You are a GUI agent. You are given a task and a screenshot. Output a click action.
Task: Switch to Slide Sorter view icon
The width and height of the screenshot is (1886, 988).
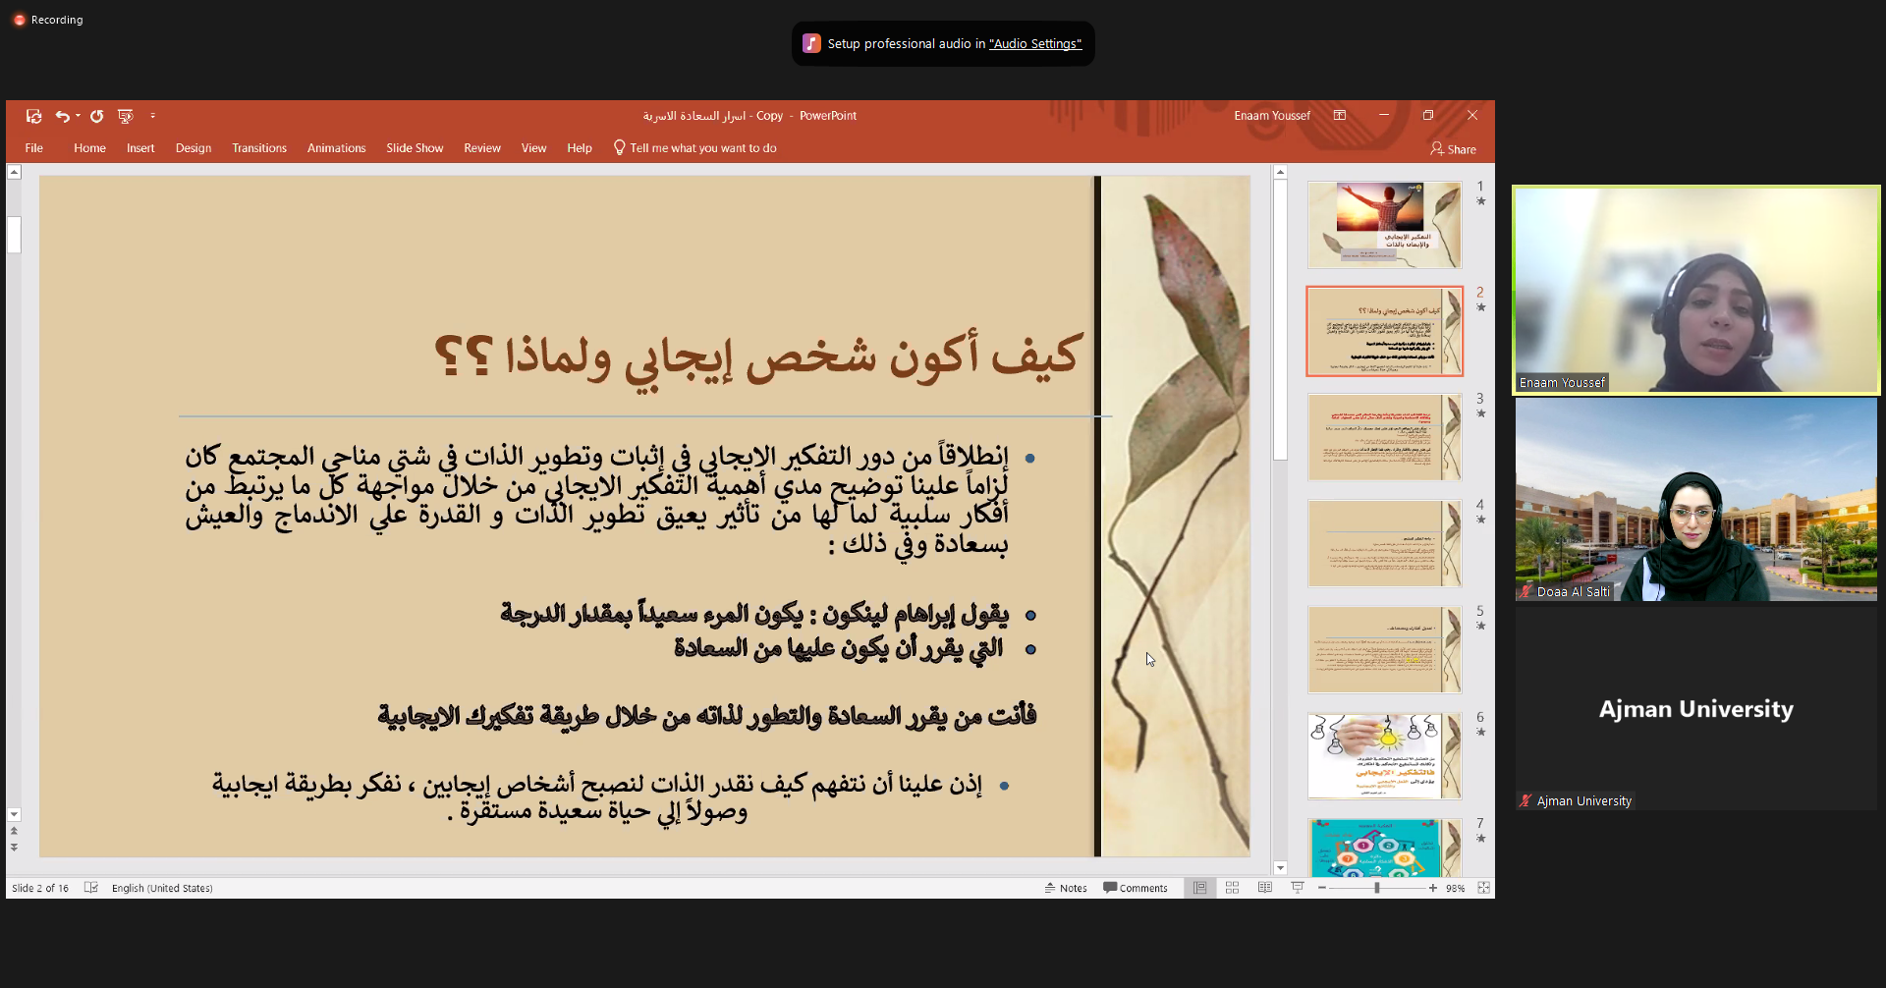[x=1232, y=888]
